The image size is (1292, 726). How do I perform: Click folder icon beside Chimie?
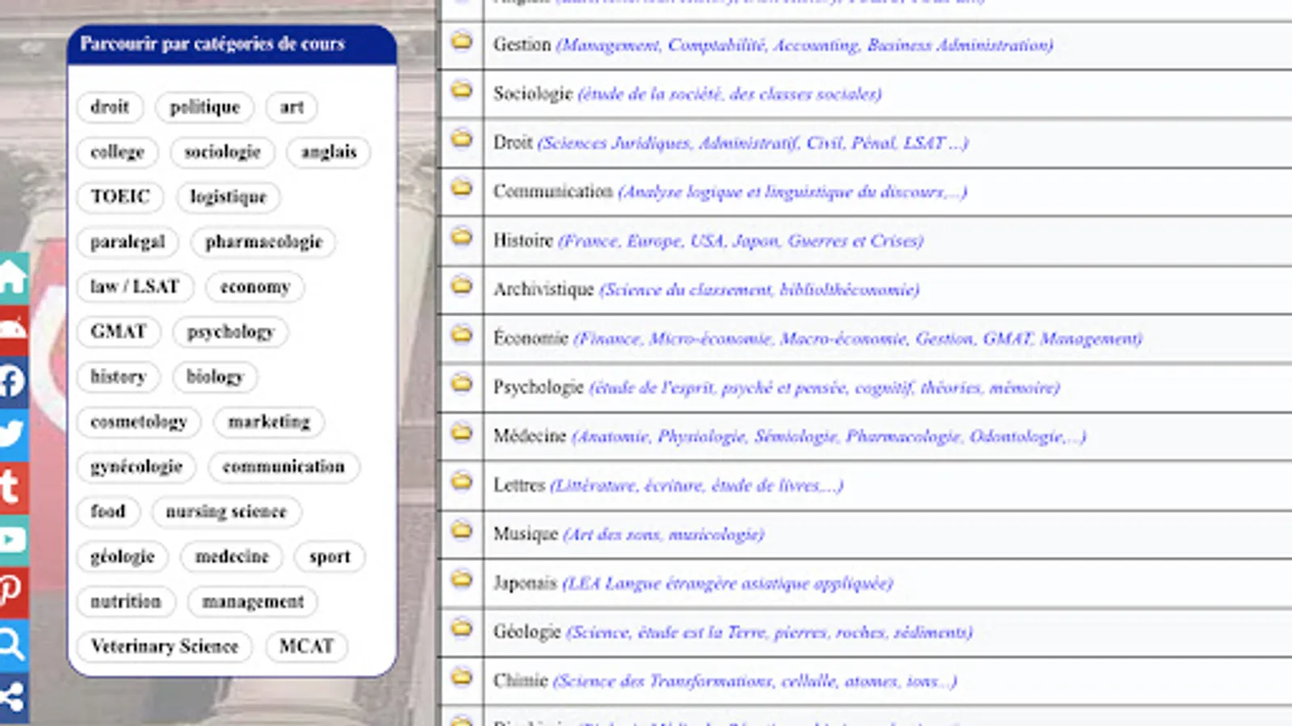[x=462, y=677]
